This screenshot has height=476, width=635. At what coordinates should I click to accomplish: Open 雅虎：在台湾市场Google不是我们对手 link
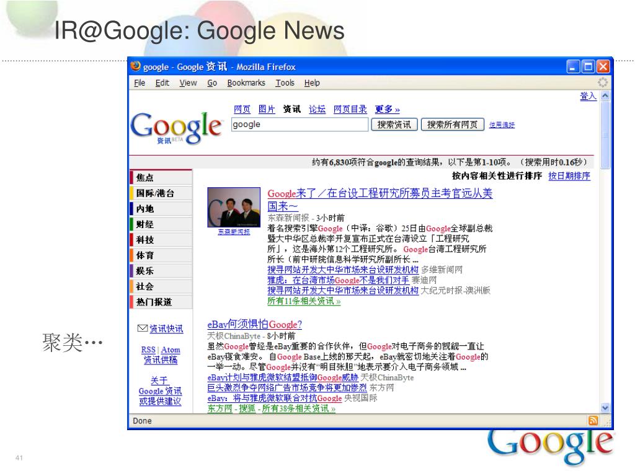click(338, 280)
